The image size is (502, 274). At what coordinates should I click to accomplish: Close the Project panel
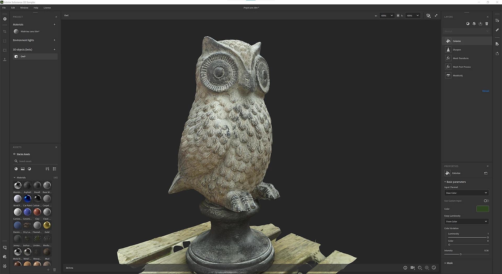pos(56,17)
